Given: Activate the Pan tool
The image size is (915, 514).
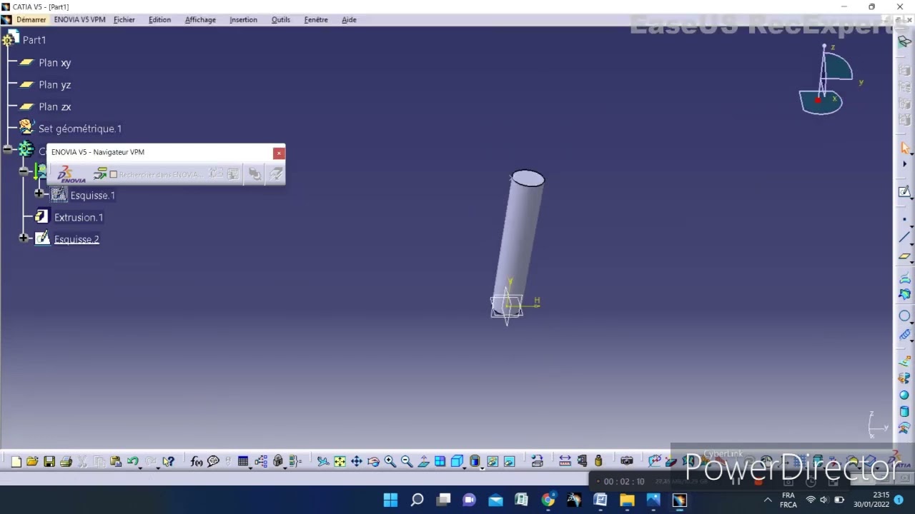Looking at the screenshot, I should (x=357, y=462).
